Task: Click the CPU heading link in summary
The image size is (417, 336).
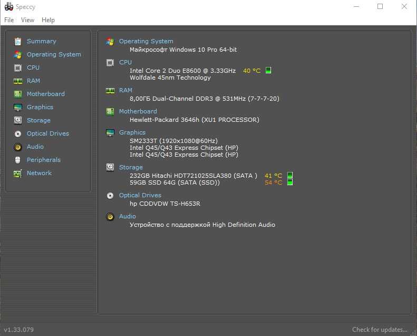Action: point(125,62)
